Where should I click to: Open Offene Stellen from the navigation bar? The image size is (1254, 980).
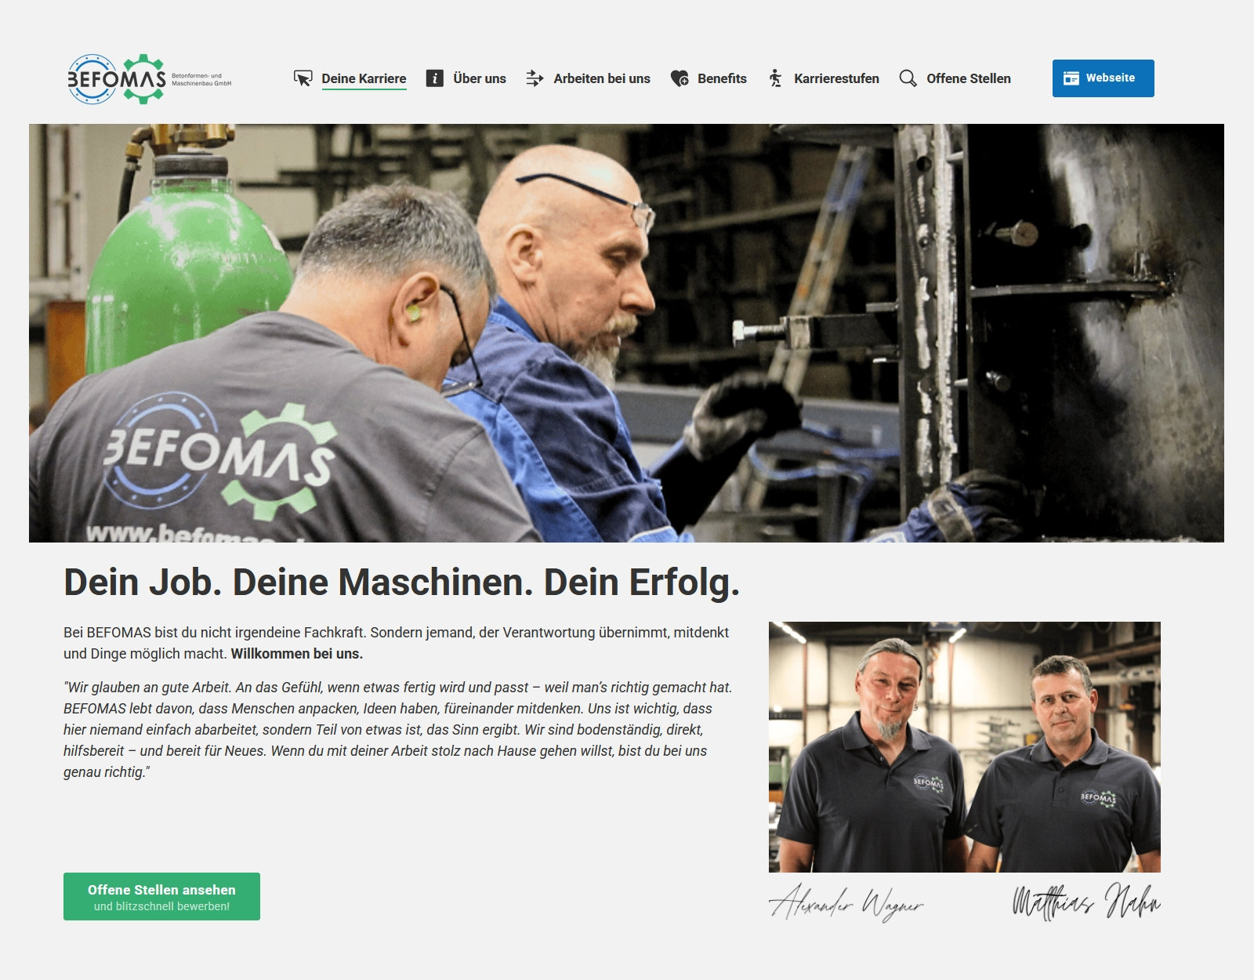969,78
